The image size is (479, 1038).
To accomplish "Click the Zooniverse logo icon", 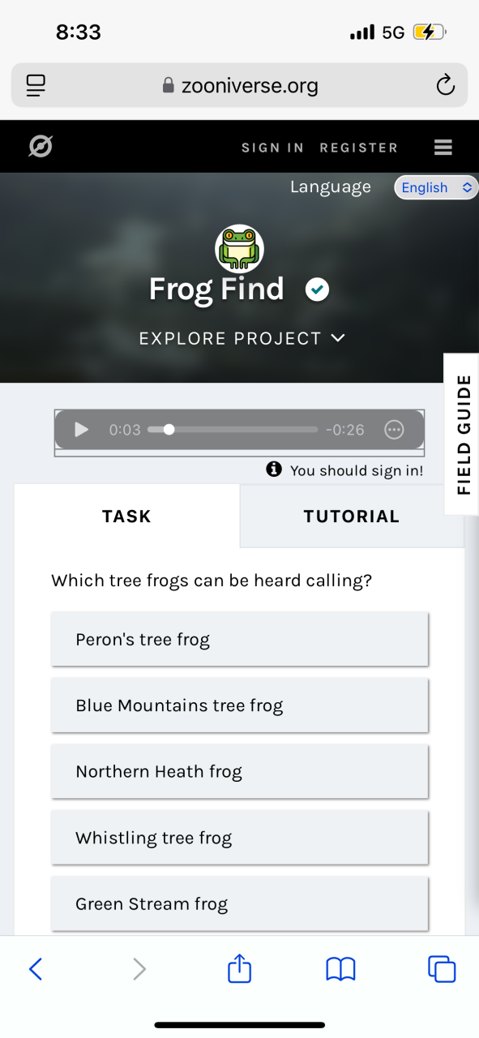I will coord(41,147).
